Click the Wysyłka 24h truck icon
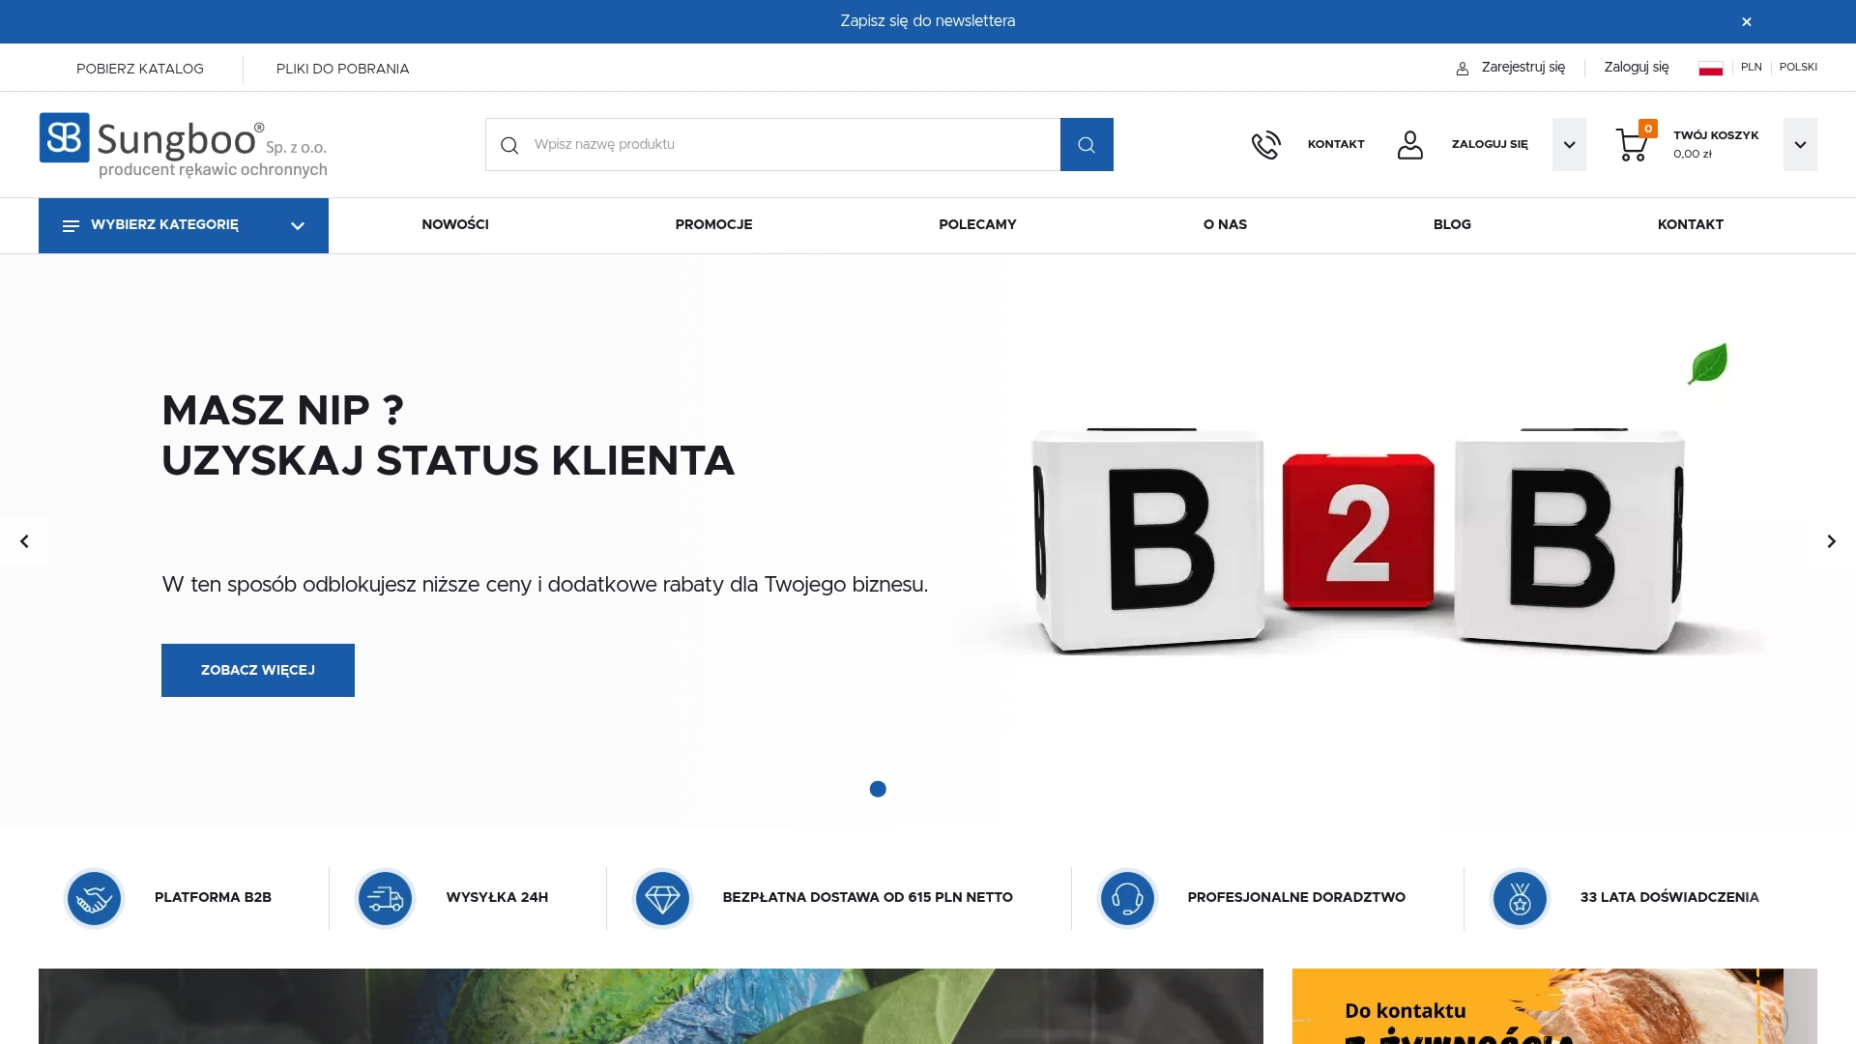 pos(385,897)
